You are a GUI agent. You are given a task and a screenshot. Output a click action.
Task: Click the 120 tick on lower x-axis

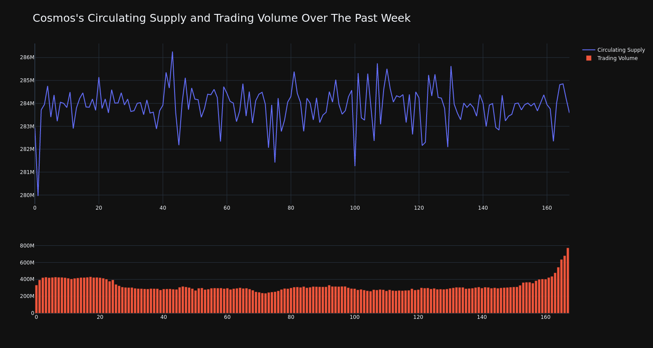418,317
